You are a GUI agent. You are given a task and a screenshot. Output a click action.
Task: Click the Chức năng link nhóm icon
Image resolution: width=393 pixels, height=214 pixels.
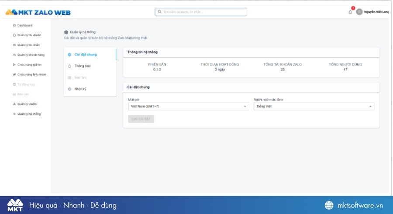coord(14,75)
